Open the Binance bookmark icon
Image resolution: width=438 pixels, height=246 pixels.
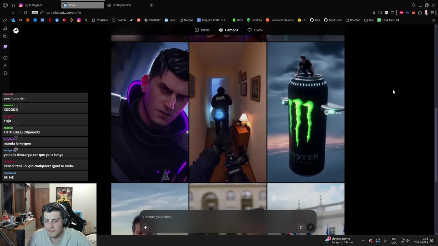pyautogui.click(x=72, y=20)
